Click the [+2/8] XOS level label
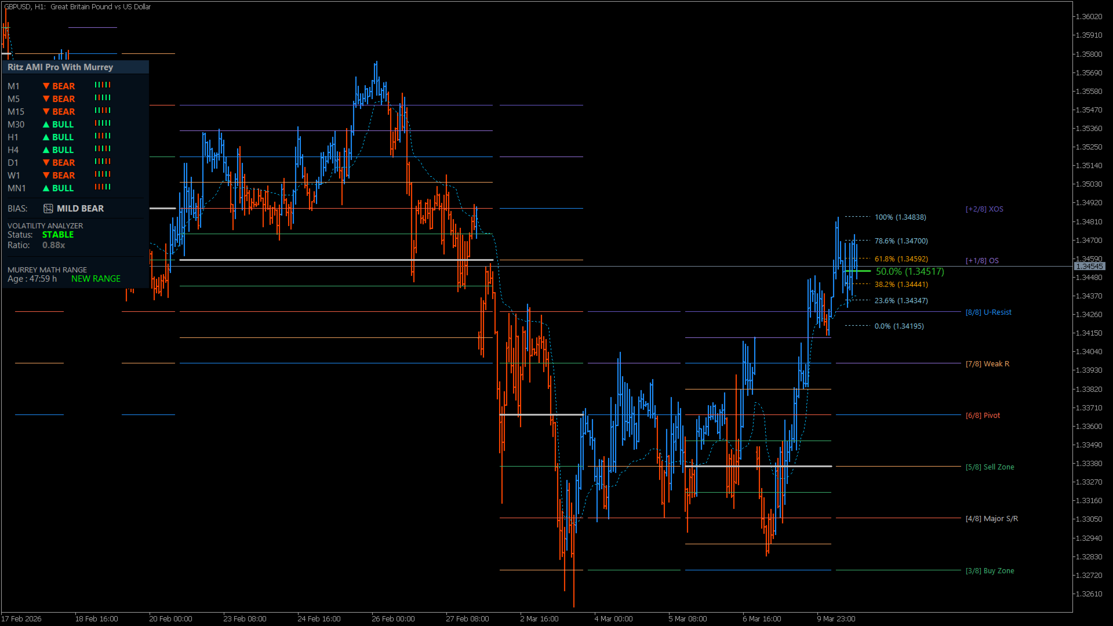 984,209
